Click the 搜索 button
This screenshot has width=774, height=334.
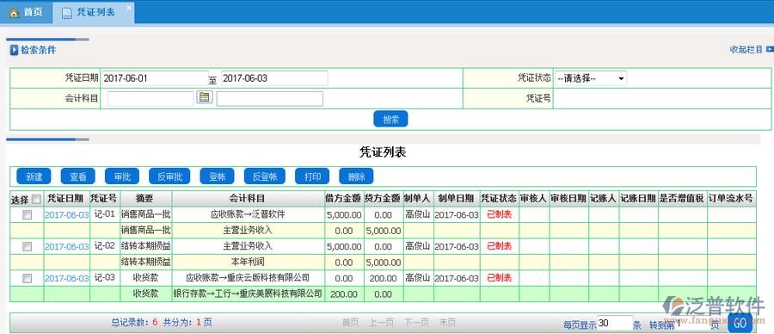(390, 119)
